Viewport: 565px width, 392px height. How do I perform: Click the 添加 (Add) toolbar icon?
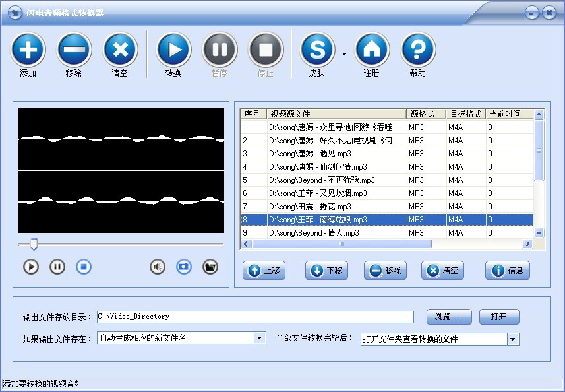click(28, 49)
